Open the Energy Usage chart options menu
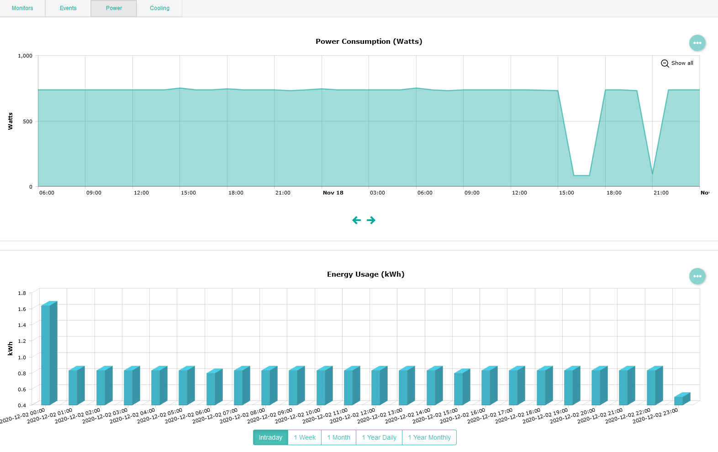This screenshot has height=452, width=718. click(697, 276)
